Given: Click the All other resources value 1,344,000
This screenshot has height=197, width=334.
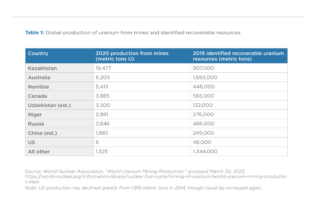Looking at the screenshot, I should click(x=205, y=152).
